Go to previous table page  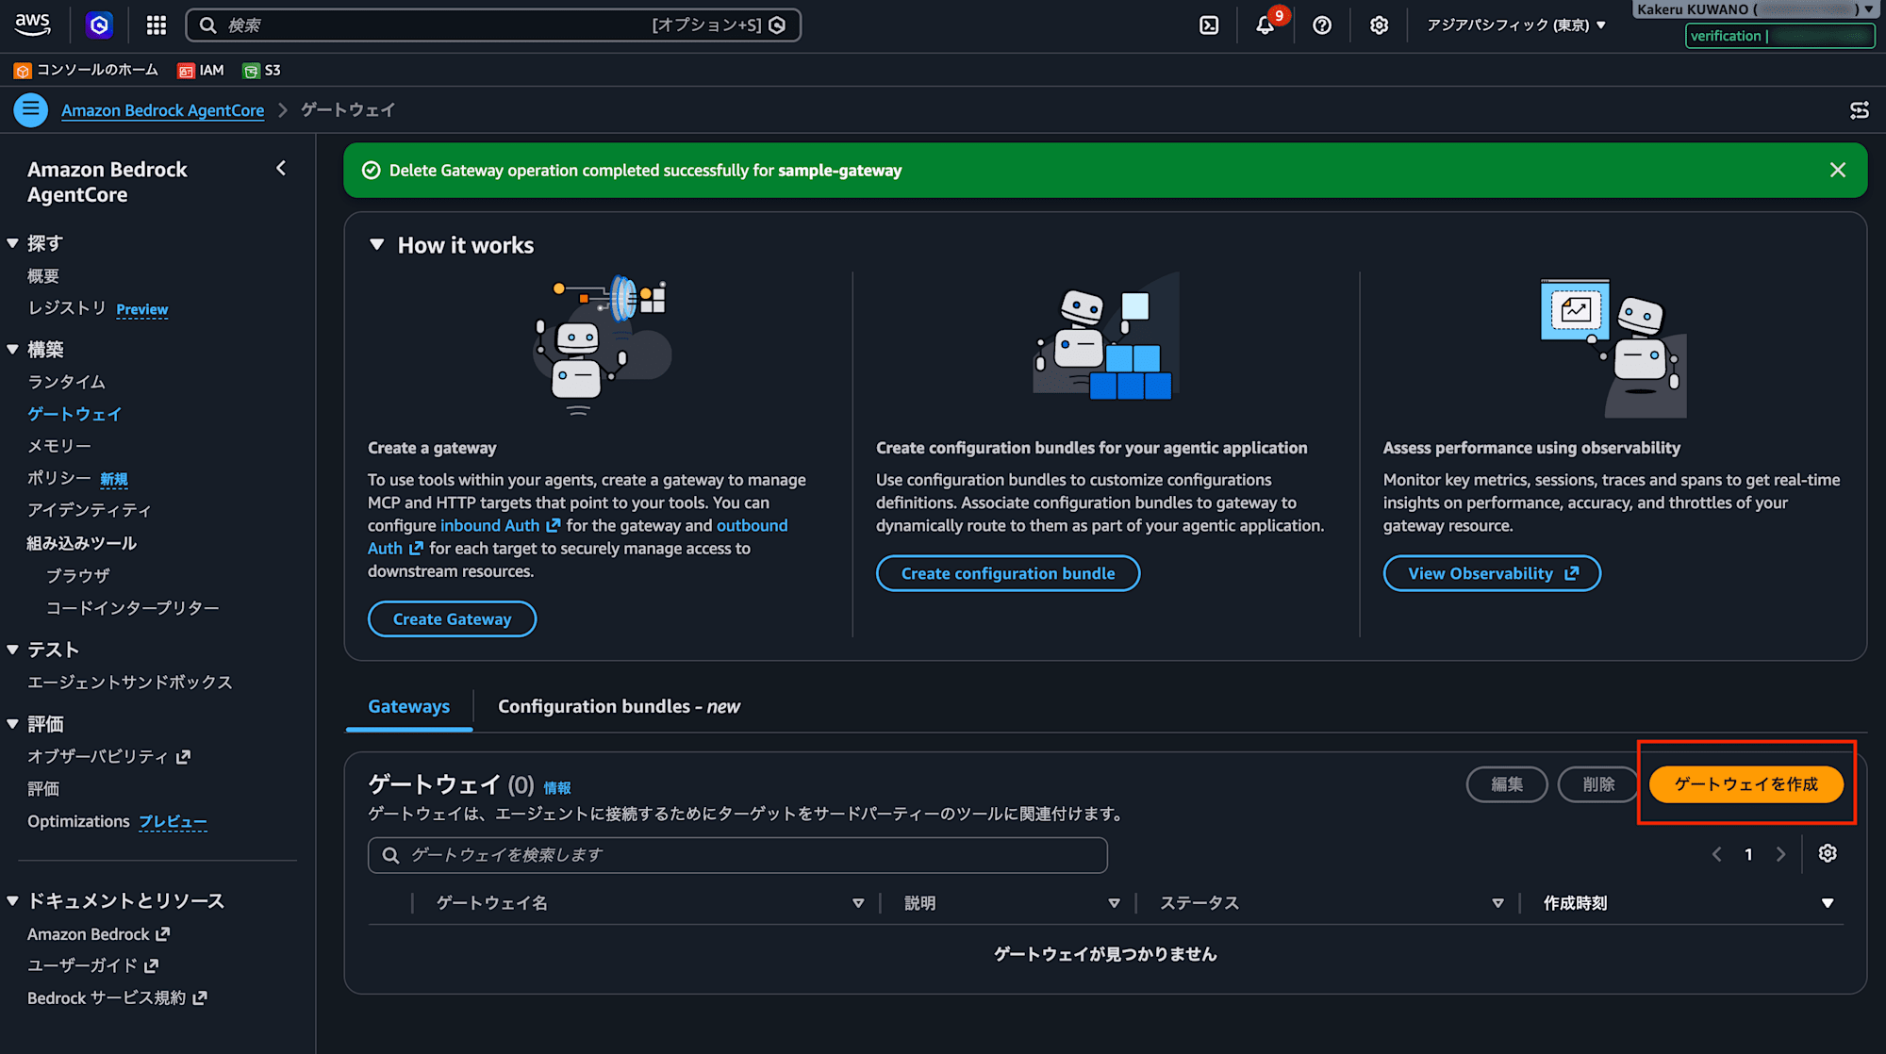pos(1717,854)
